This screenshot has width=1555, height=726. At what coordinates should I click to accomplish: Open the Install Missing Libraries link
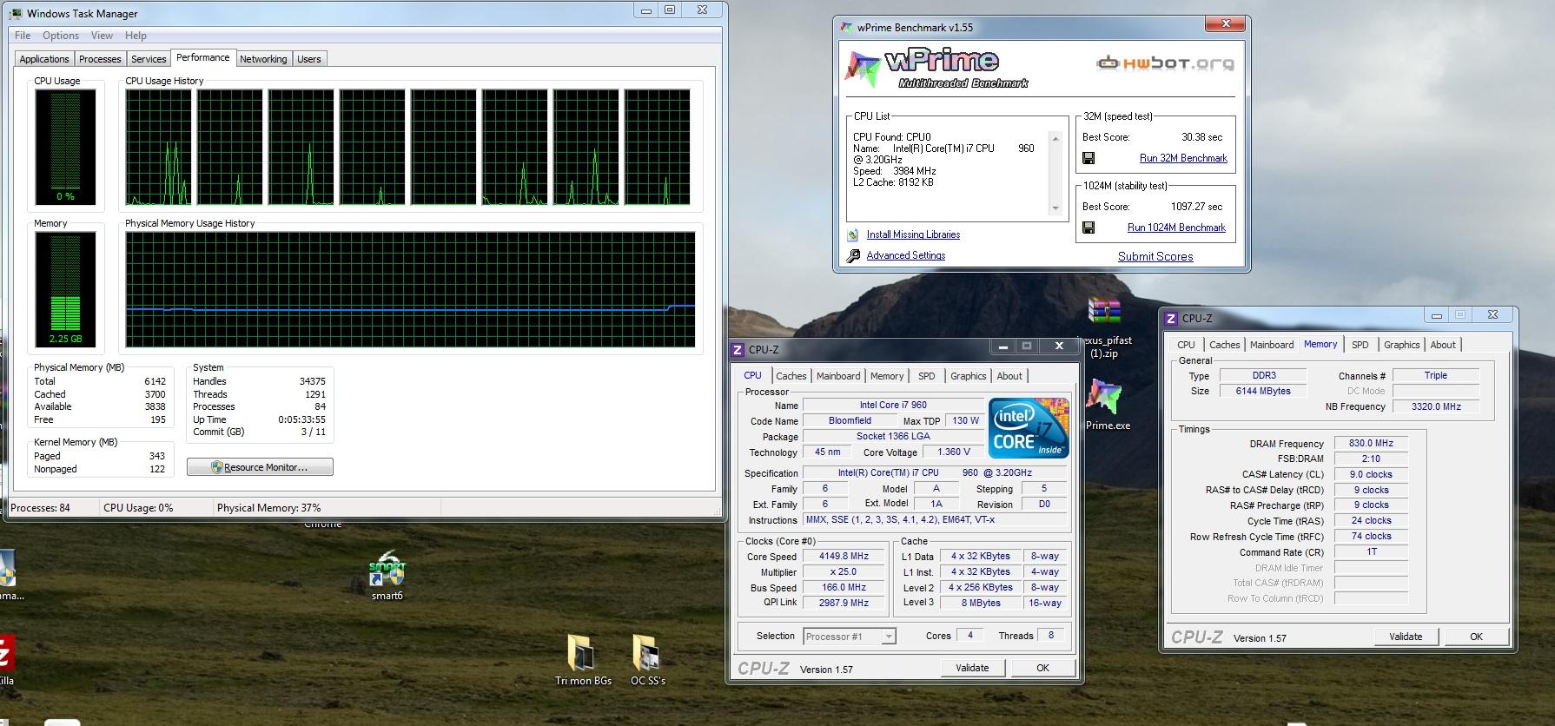[x=913, y=234]
